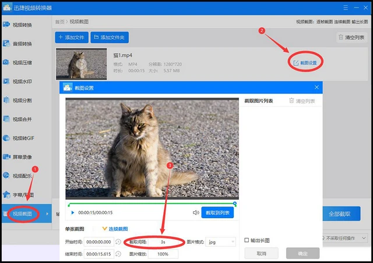The height and width of the screenshot is (263, 373).
Task: Click the clock icon beside 开始时间
Action: (x=118, y=242)
